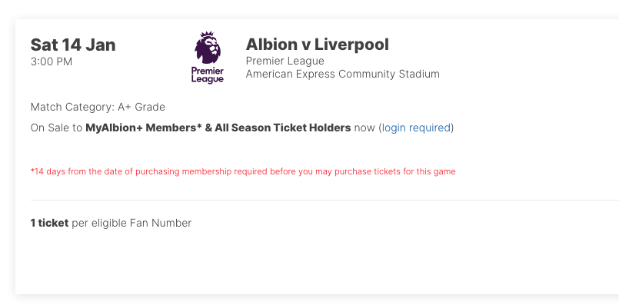Click 'MyAlbion+ Members* & All Season Ticket Holders'

click(x=218, y=128)
